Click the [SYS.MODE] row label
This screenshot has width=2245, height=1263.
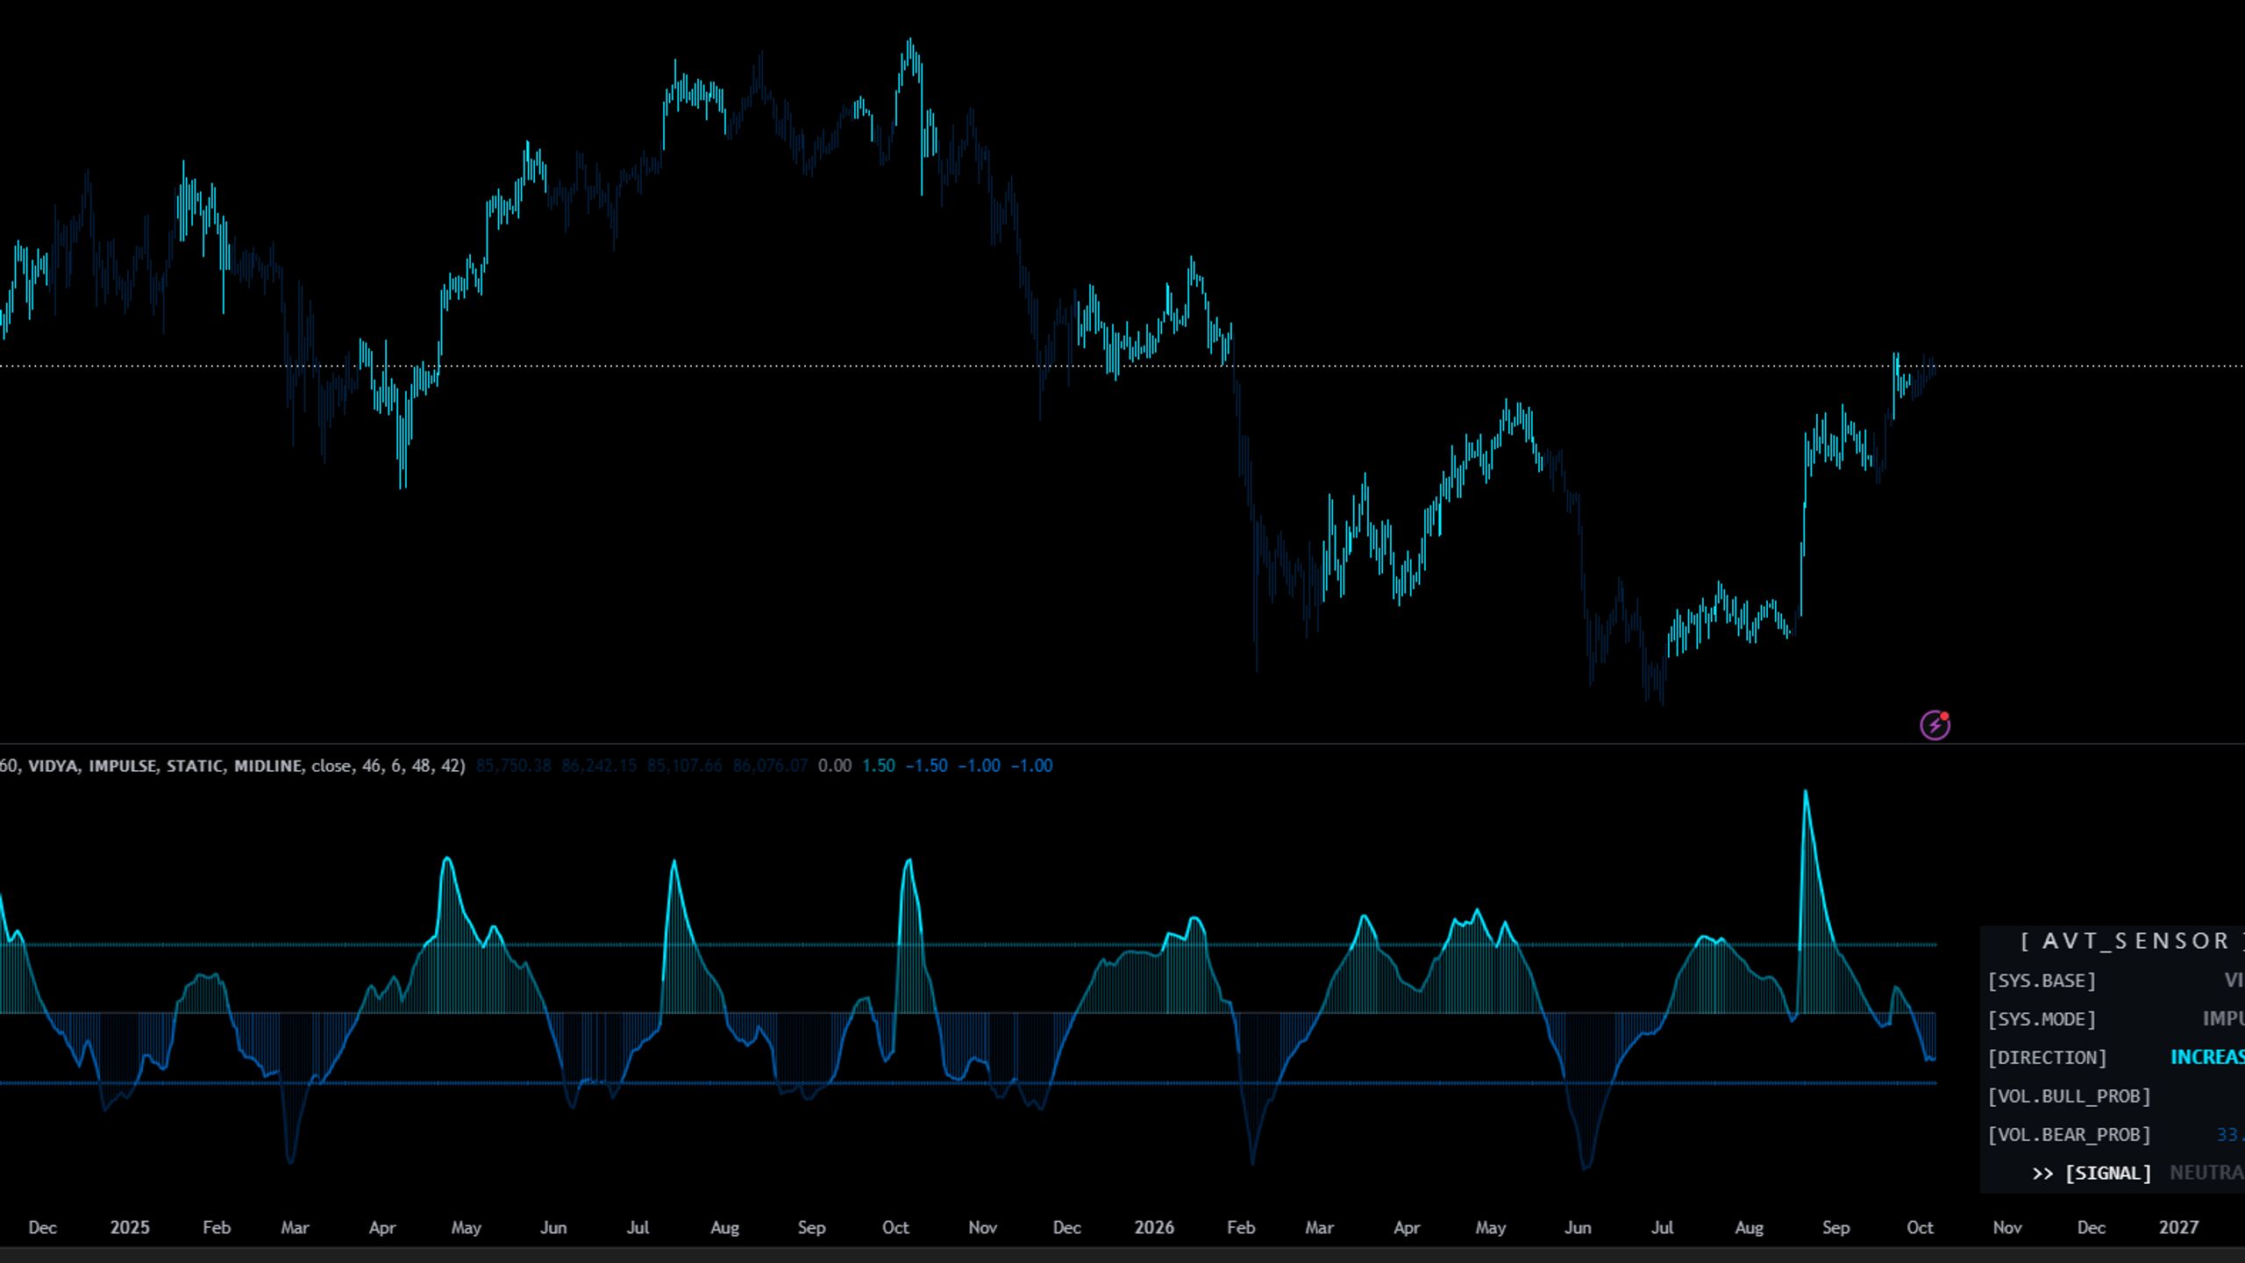click(2042, 1019)
